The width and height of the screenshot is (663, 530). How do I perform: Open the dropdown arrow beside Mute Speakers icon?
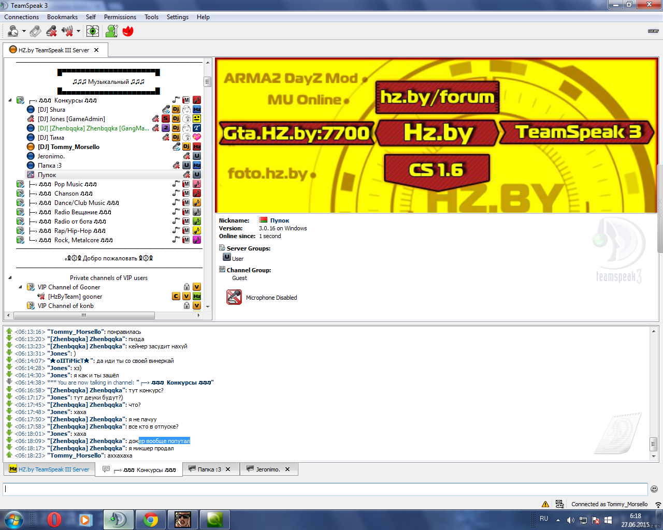click(78, 32)
